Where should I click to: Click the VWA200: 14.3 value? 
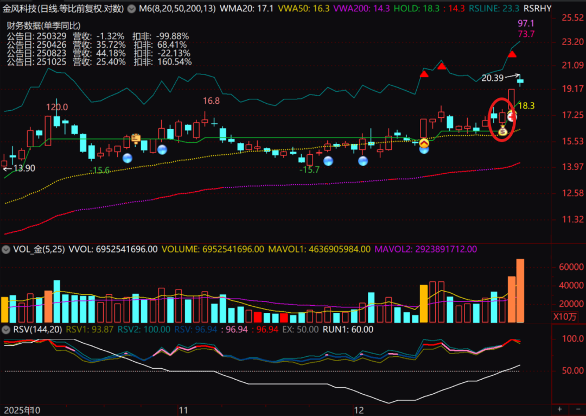click(361, 9)
